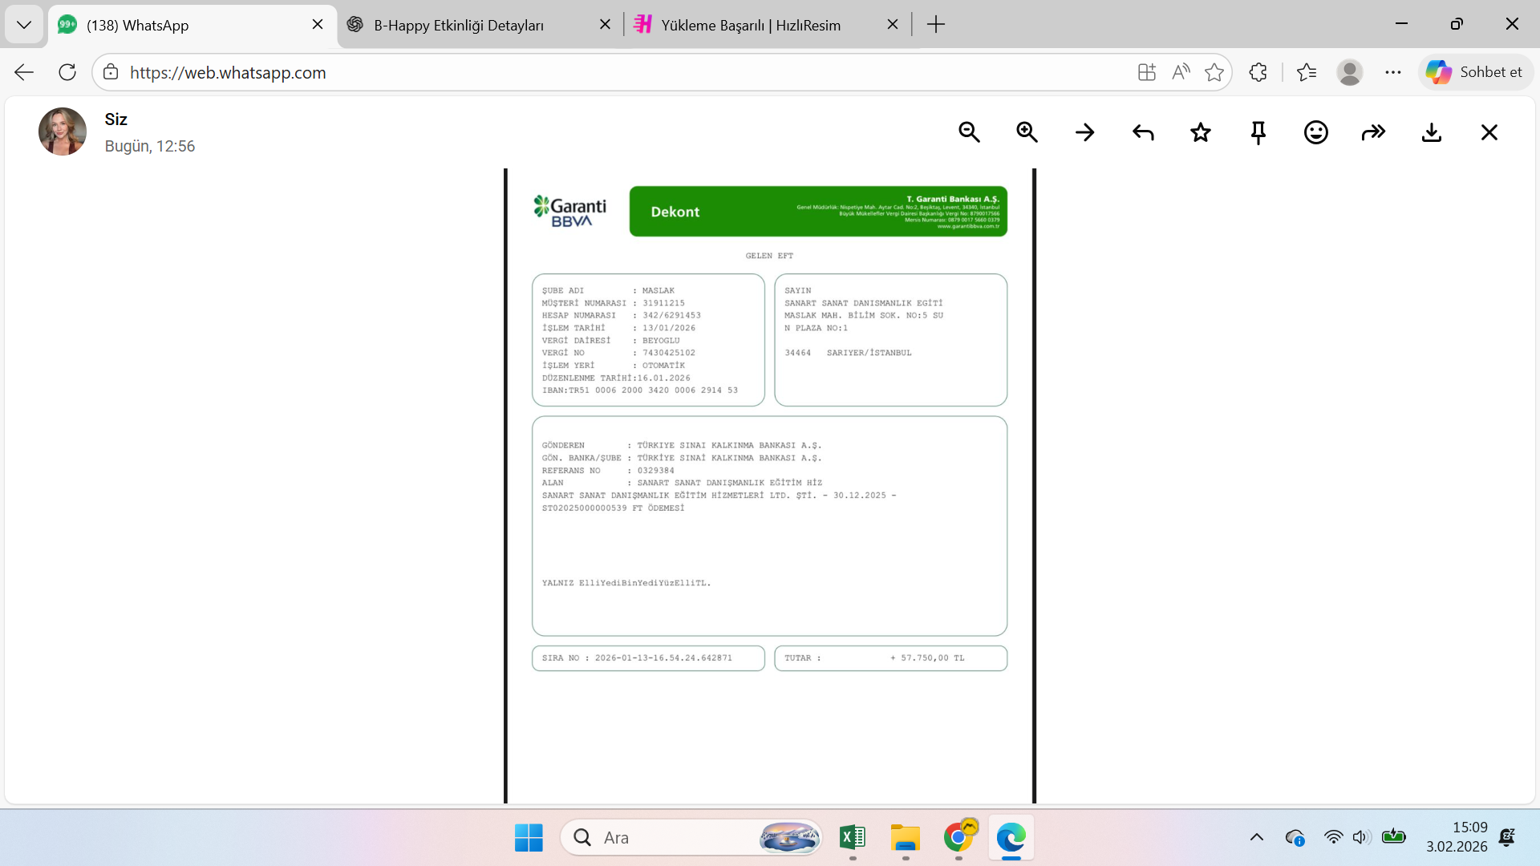This screenshot has height=866, width=1540.
Task: Zoom in on the receipt image
Action: [1027, 132]
